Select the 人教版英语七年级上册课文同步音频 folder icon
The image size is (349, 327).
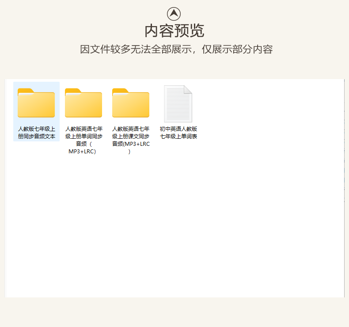click(x=131, y=103)
